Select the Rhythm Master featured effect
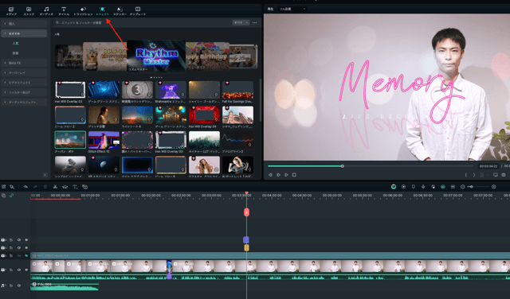The height and width of the screenshot is (299, 510). 156,56
